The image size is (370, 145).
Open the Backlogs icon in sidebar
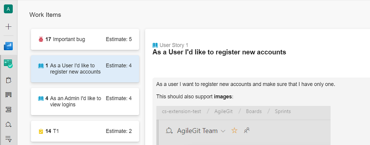click(x=8, y=110)
